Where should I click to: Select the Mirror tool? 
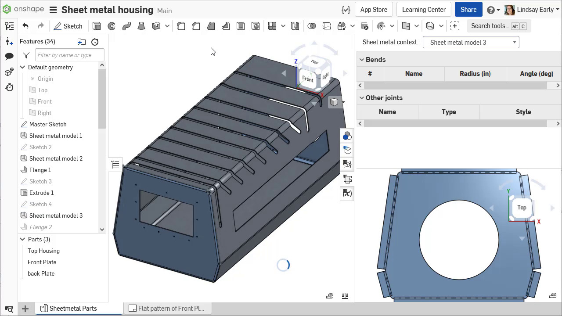coord(295,26)
